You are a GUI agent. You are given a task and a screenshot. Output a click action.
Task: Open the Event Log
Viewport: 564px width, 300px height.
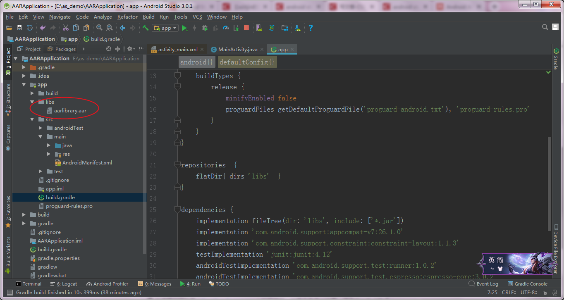coord(487,284)
